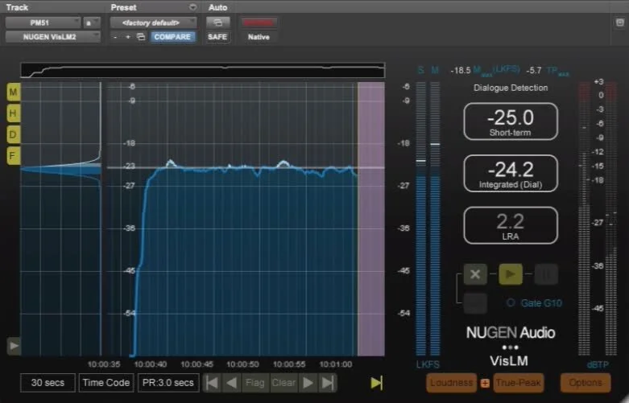Toggle the F side button
The height and width of the screenshot is (403, 629).
point(13,156)
